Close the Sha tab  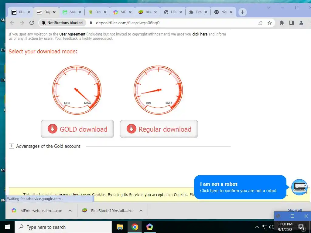coord(80,12)
